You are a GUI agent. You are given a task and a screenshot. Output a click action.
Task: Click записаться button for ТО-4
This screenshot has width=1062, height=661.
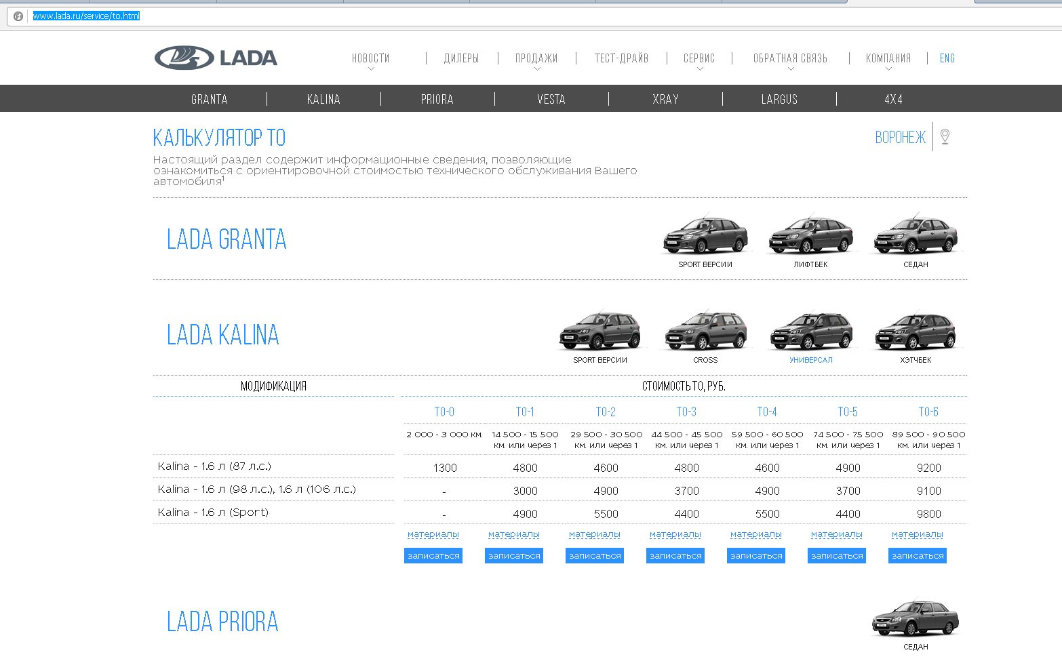tap(756, 556)
